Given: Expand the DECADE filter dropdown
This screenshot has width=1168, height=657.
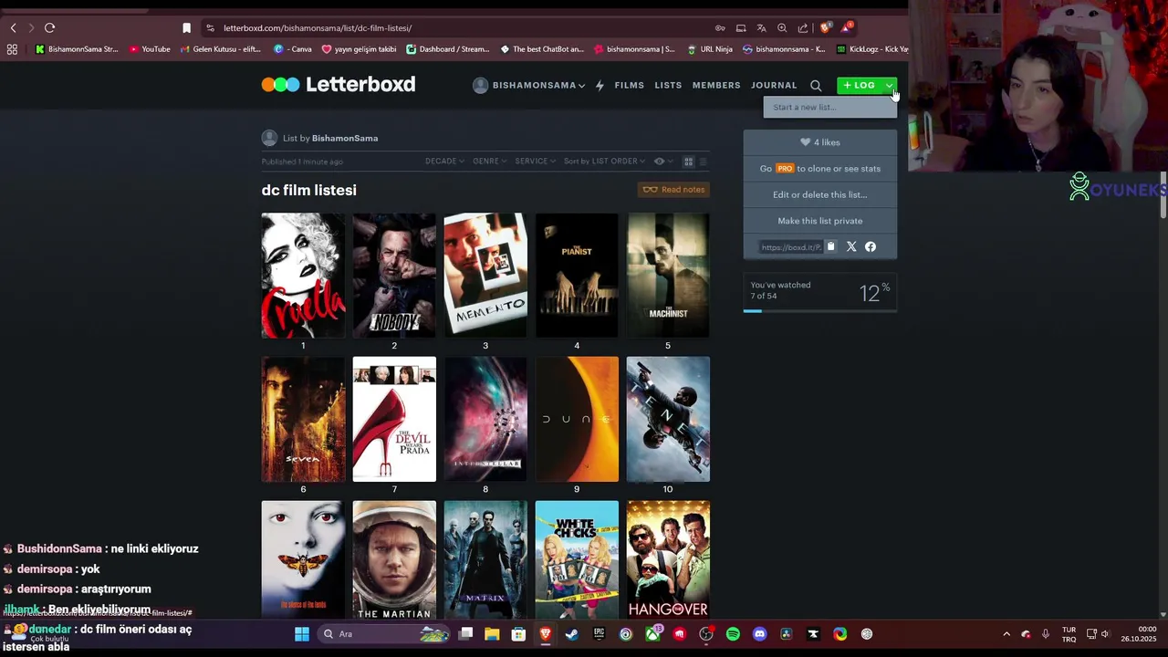Looking at the screenshot, I should (x=444, y=162).
